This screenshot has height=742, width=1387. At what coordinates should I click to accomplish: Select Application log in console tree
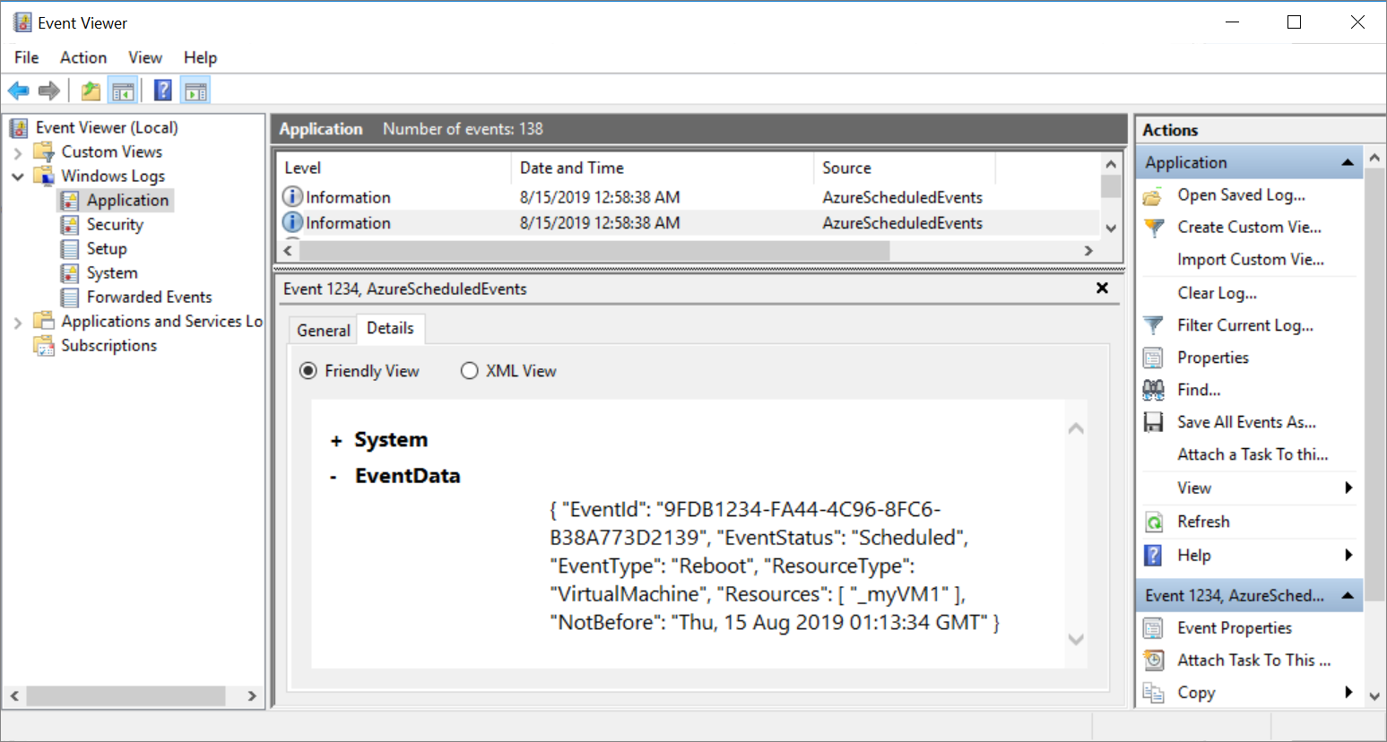tap(127, 200)
